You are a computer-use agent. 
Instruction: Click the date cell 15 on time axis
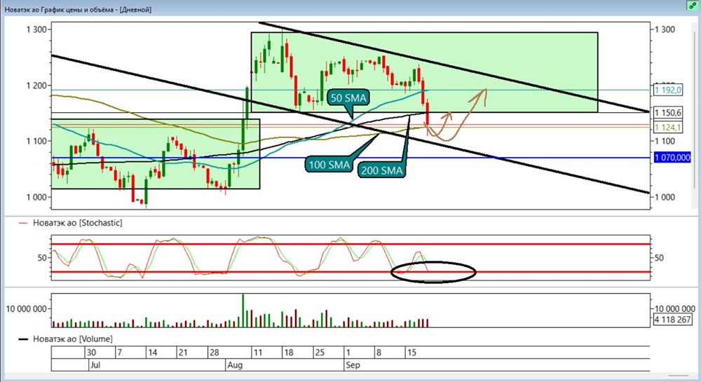click(411, 352)
